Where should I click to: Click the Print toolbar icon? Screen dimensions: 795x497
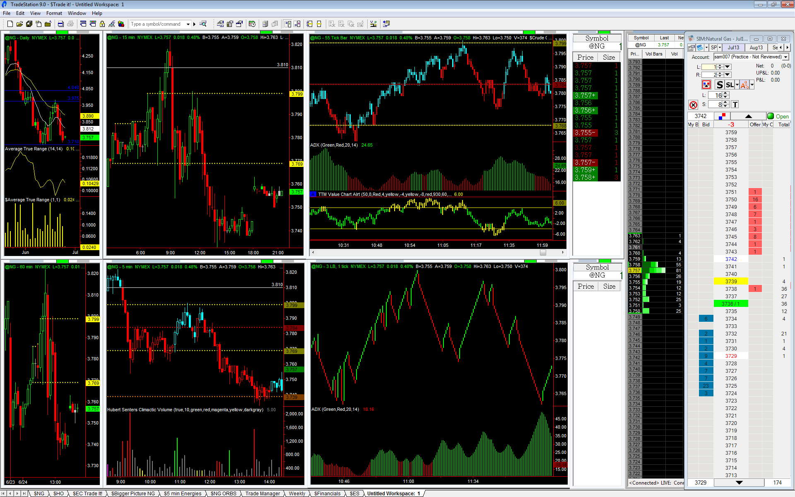70,24
